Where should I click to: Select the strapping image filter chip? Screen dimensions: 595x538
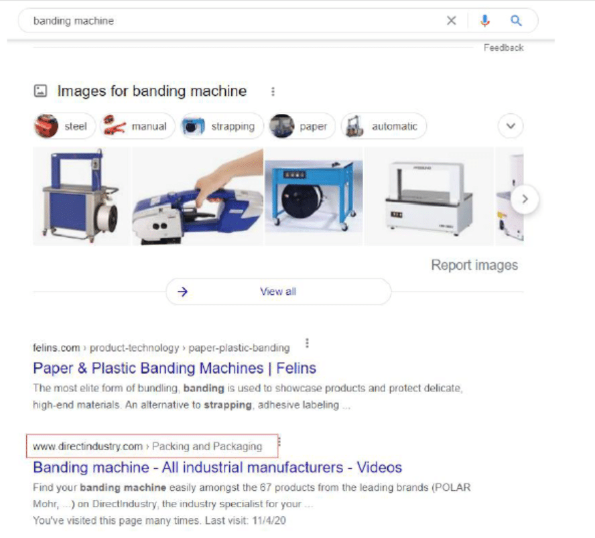(222, 126)
